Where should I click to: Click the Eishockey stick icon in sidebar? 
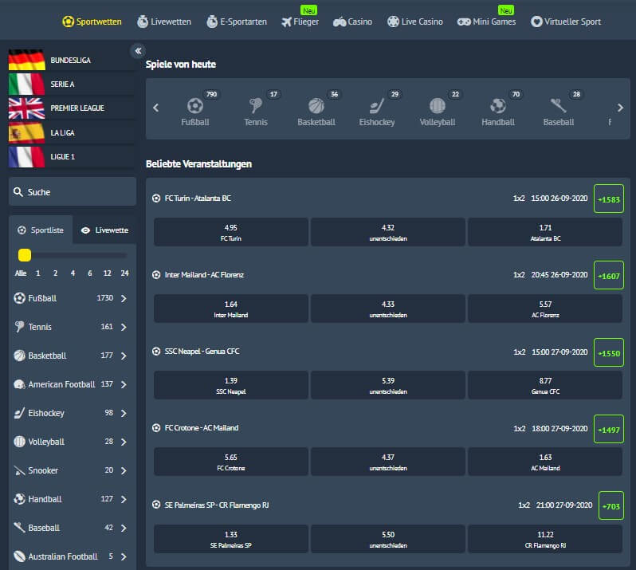tap(19, 413)
